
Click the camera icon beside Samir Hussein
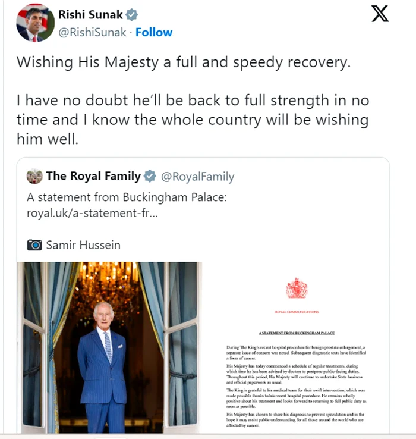(x=34, y=244)
